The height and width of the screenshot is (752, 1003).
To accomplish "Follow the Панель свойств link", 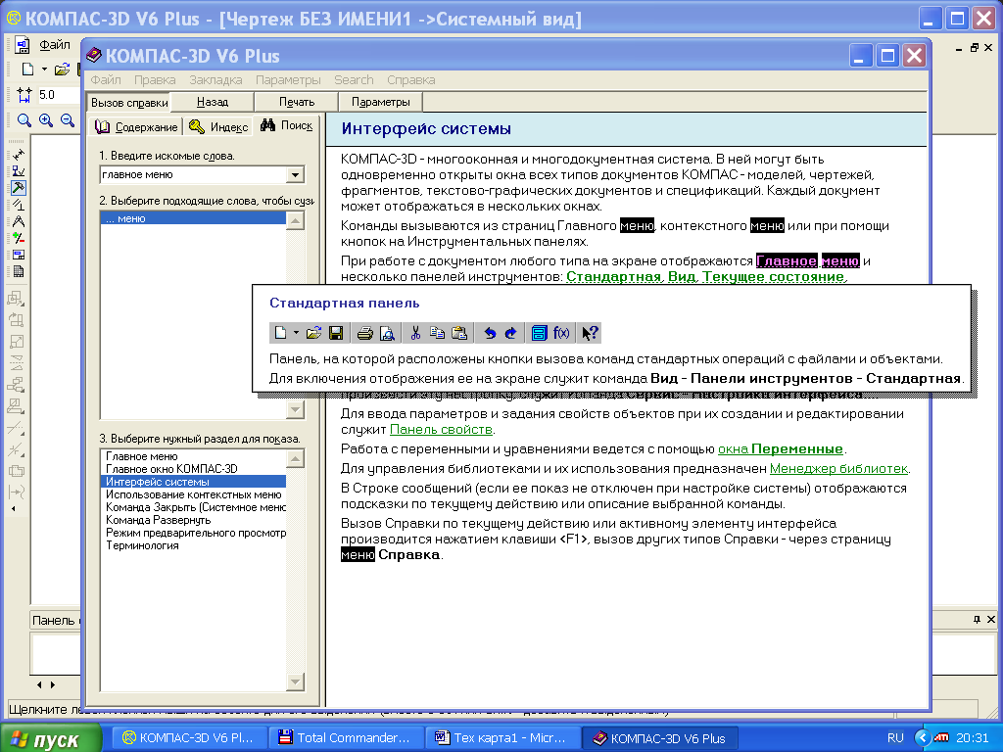I will coord(441,430).
